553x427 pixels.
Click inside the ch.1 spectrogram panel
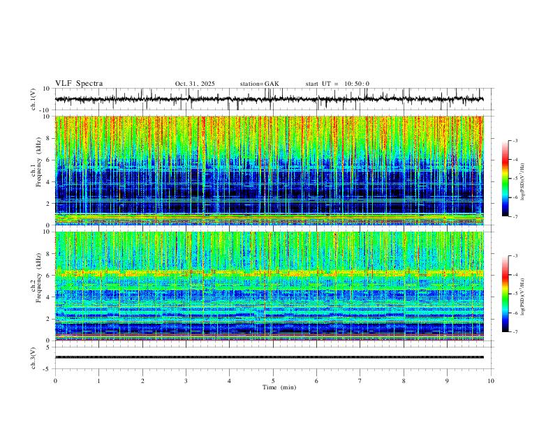pyautogui.click(x=269, y=170)
